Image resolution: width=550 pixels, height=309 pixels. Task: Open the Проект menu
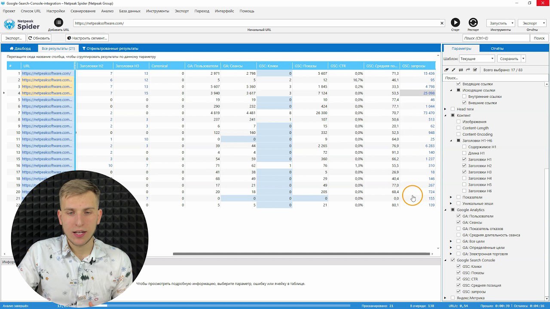(9, 11)
